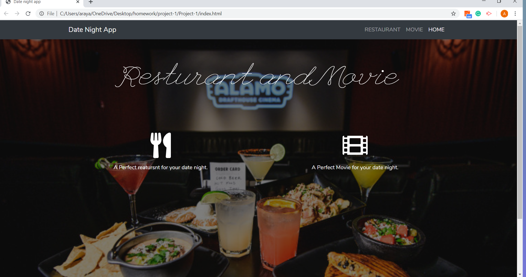This screenshot has height=277, width=526.
Task: Open Chrome's three-dot menu
Action: coord(515,14)
